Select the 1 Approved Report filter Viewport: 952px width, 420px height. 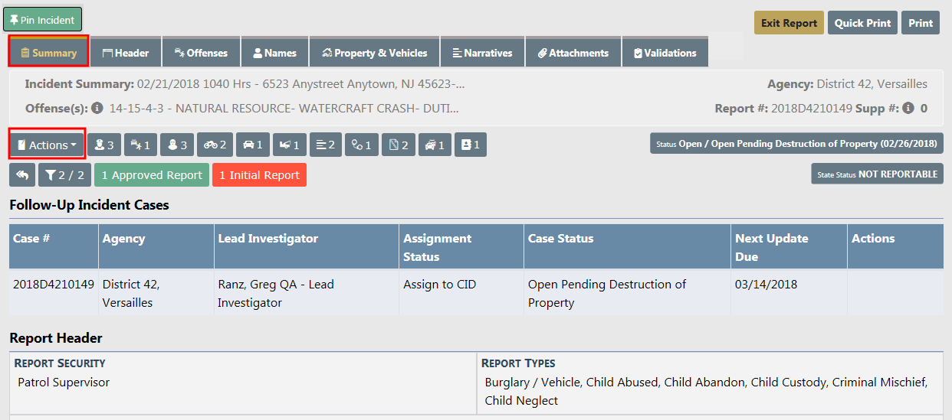[152, 175]
